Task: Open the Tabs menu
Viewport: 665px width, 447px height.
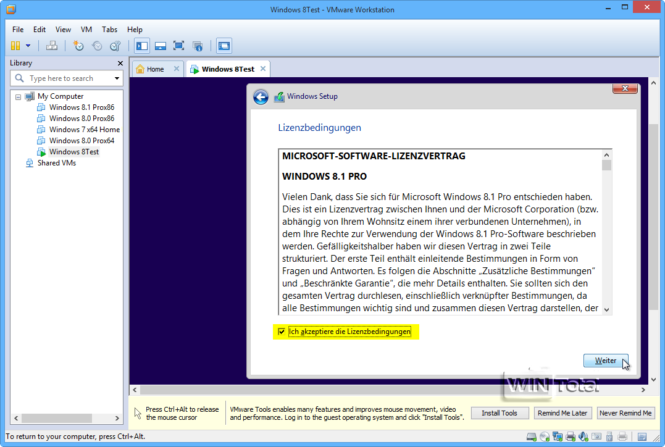Action: (109, 30)
